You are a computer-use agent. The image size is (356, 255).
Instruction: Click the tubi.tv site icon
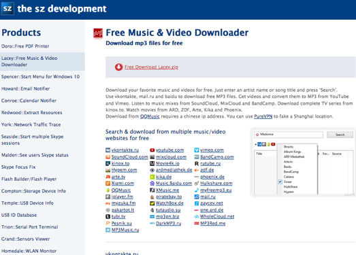[x=108, y=217]
